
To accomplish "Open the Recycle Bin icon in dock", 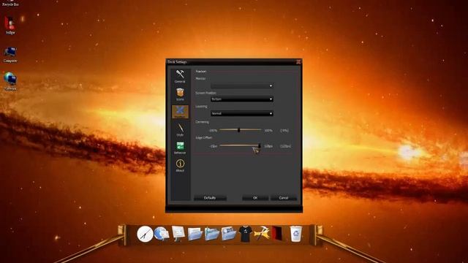I will coord(295,234).
